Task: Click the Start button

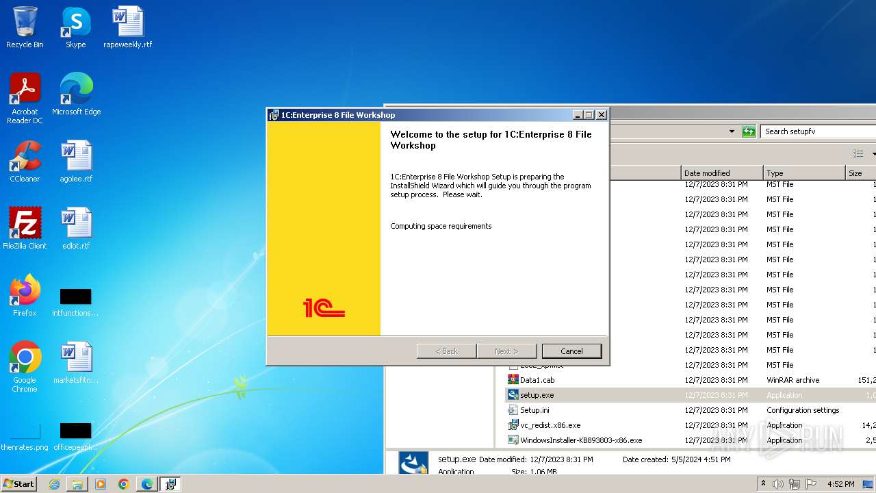Action: [19, 484]
